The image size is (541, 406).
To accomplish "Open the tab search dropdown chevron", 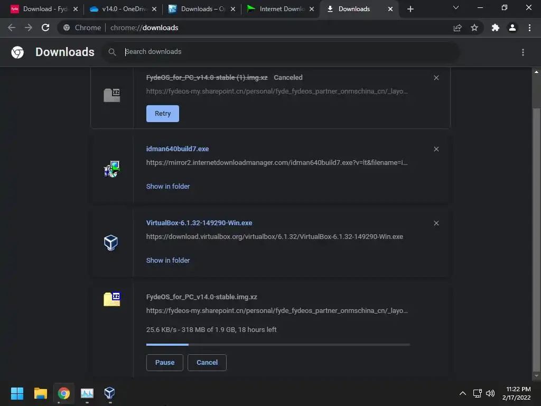I will [456, 7].
